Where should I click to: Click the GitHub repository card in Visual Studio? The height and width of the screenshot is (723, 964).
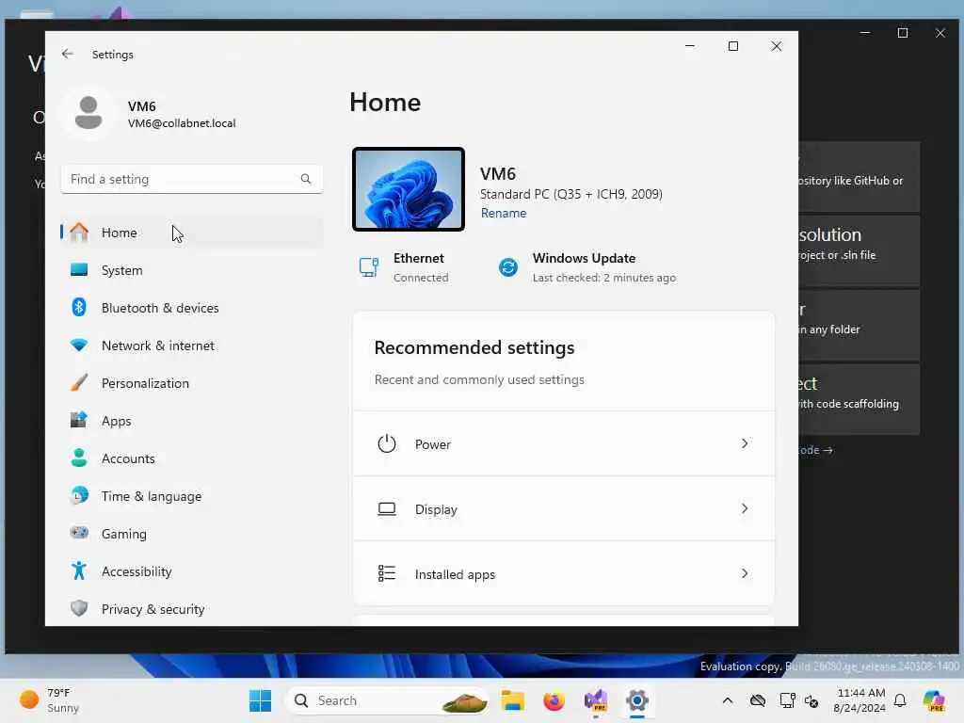coord(859,176)
